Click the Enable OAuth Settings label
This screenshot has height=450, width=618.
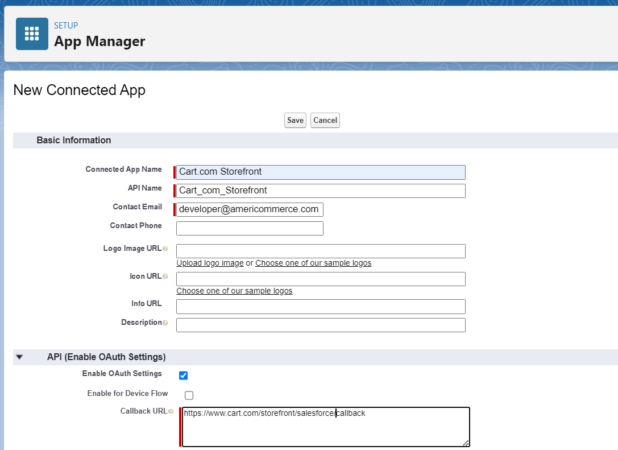122,374
